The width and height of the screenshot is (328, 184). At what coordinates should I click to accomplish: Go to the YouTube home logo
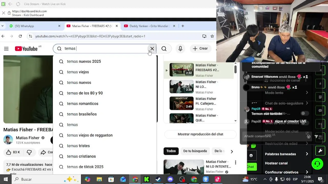coord(26,49)
